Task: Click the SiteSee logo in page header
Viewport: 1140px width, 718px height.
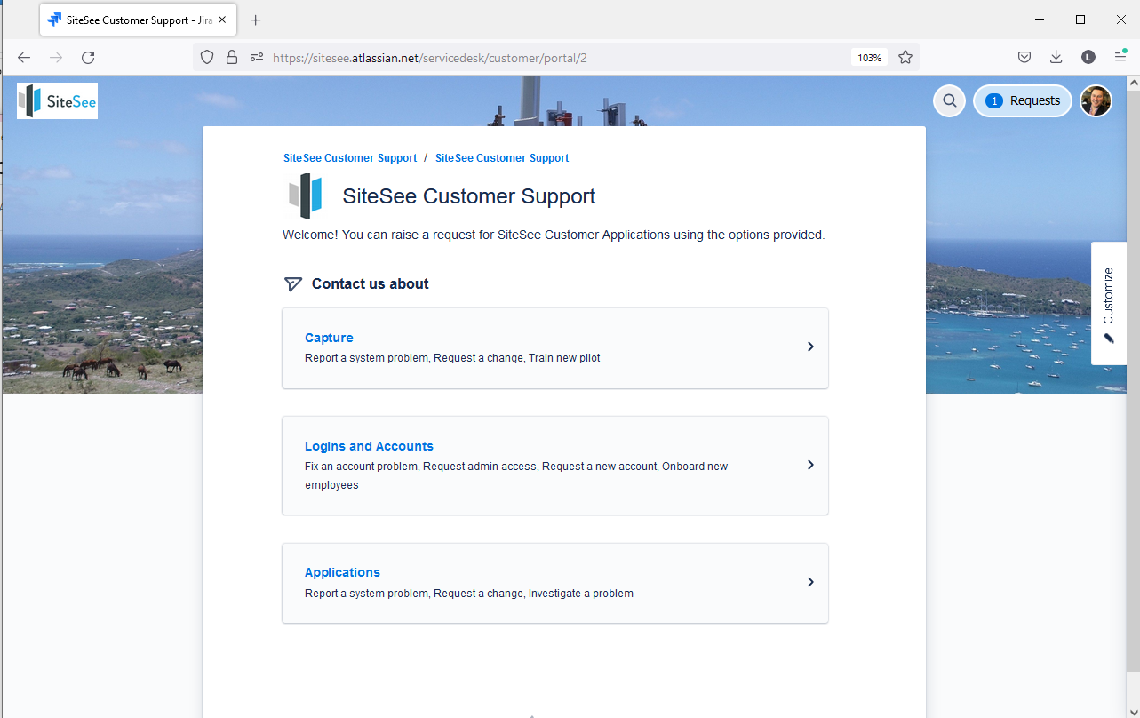Action: tap(57, 100)
